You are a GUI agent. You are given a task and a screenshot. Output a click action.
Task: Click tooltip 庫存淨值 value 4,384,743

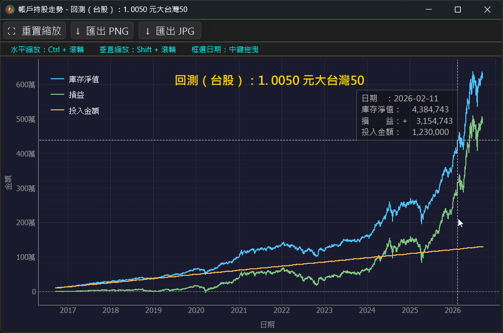[430, 110]
